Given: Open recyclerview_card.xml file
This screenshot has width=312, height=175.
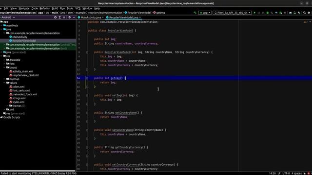Looking at the screenshot, I should click(x=25, y=75).
